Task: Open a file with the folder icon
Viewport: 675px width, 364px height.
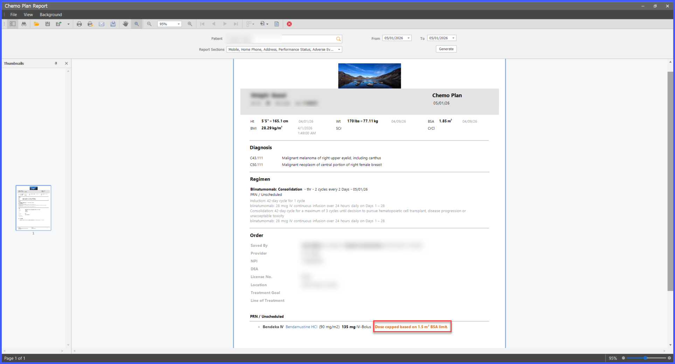Action: pyautogui.click(x=36, y=24)
